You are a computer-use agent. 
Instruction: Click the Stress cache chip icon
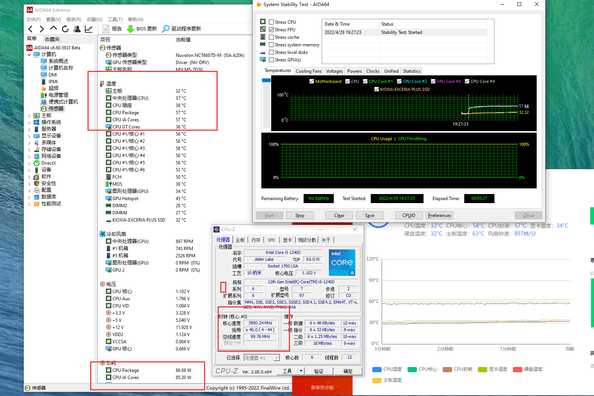(263, 37)
